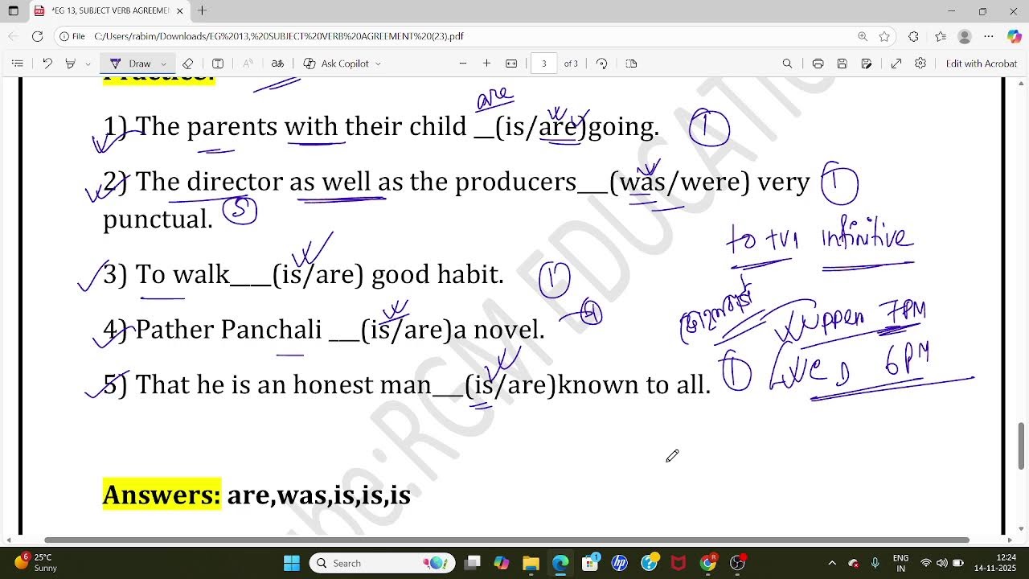Open the tab actions menu
The image size is (1029, 579).
pos(13,11)
